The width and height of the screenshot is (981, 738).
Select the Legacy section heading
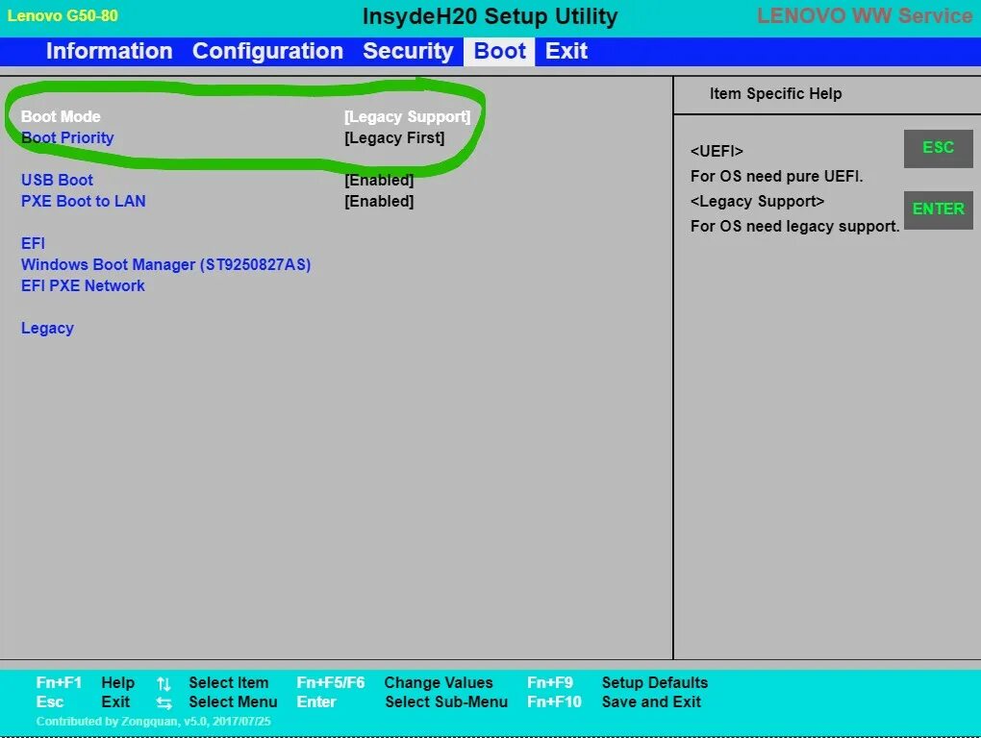coord(47,329)
